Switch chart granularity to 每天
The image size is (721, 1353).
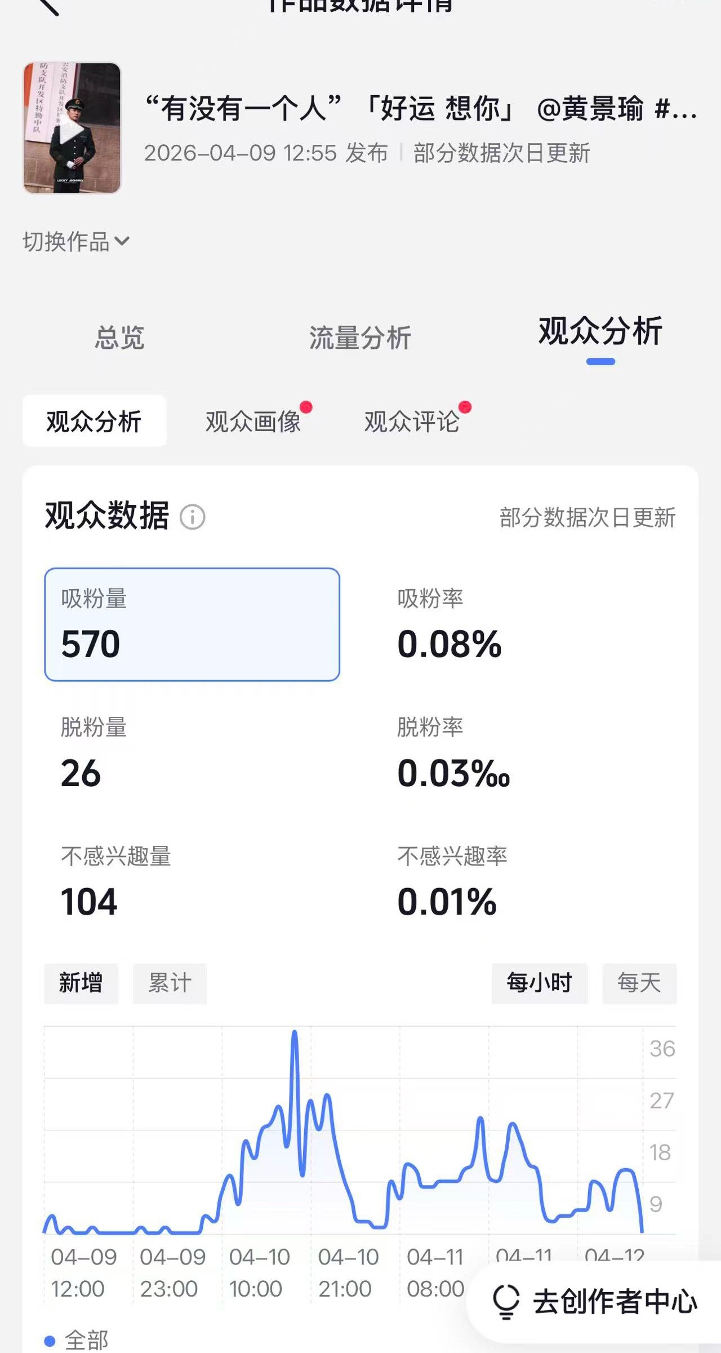639,983
